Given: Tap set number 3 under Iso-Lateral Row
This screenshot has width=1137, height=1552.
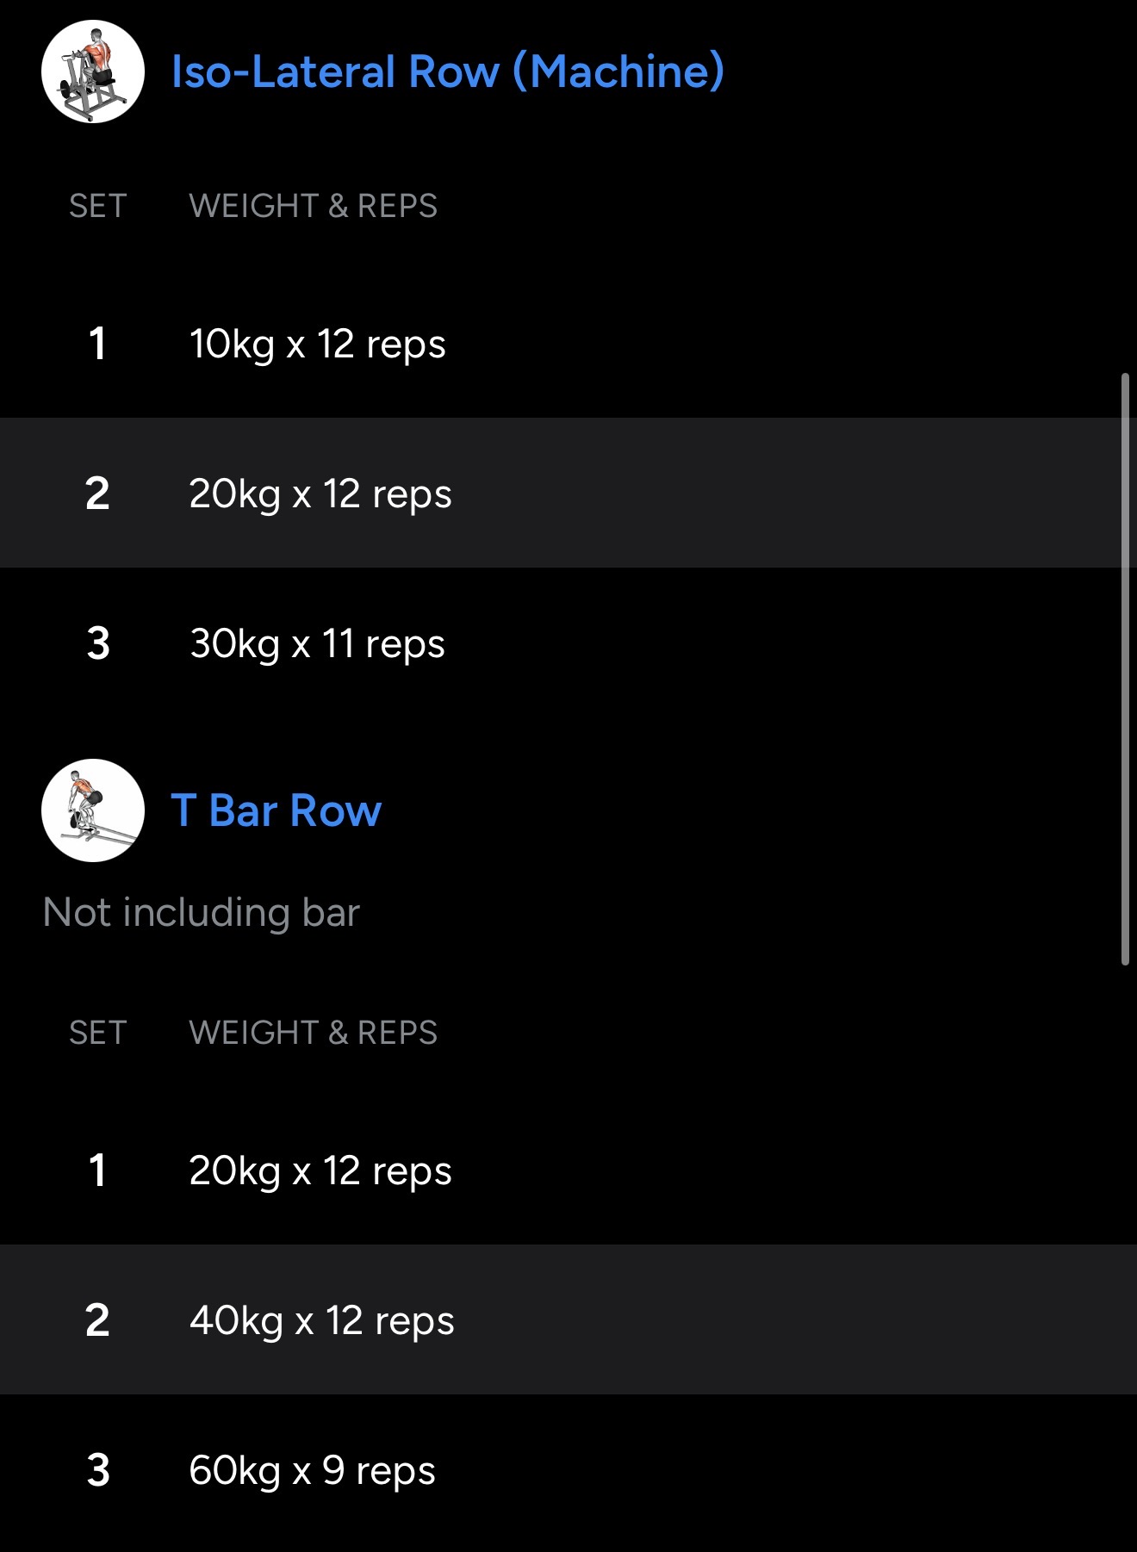Looking at the screenshot, I should 98,643.
